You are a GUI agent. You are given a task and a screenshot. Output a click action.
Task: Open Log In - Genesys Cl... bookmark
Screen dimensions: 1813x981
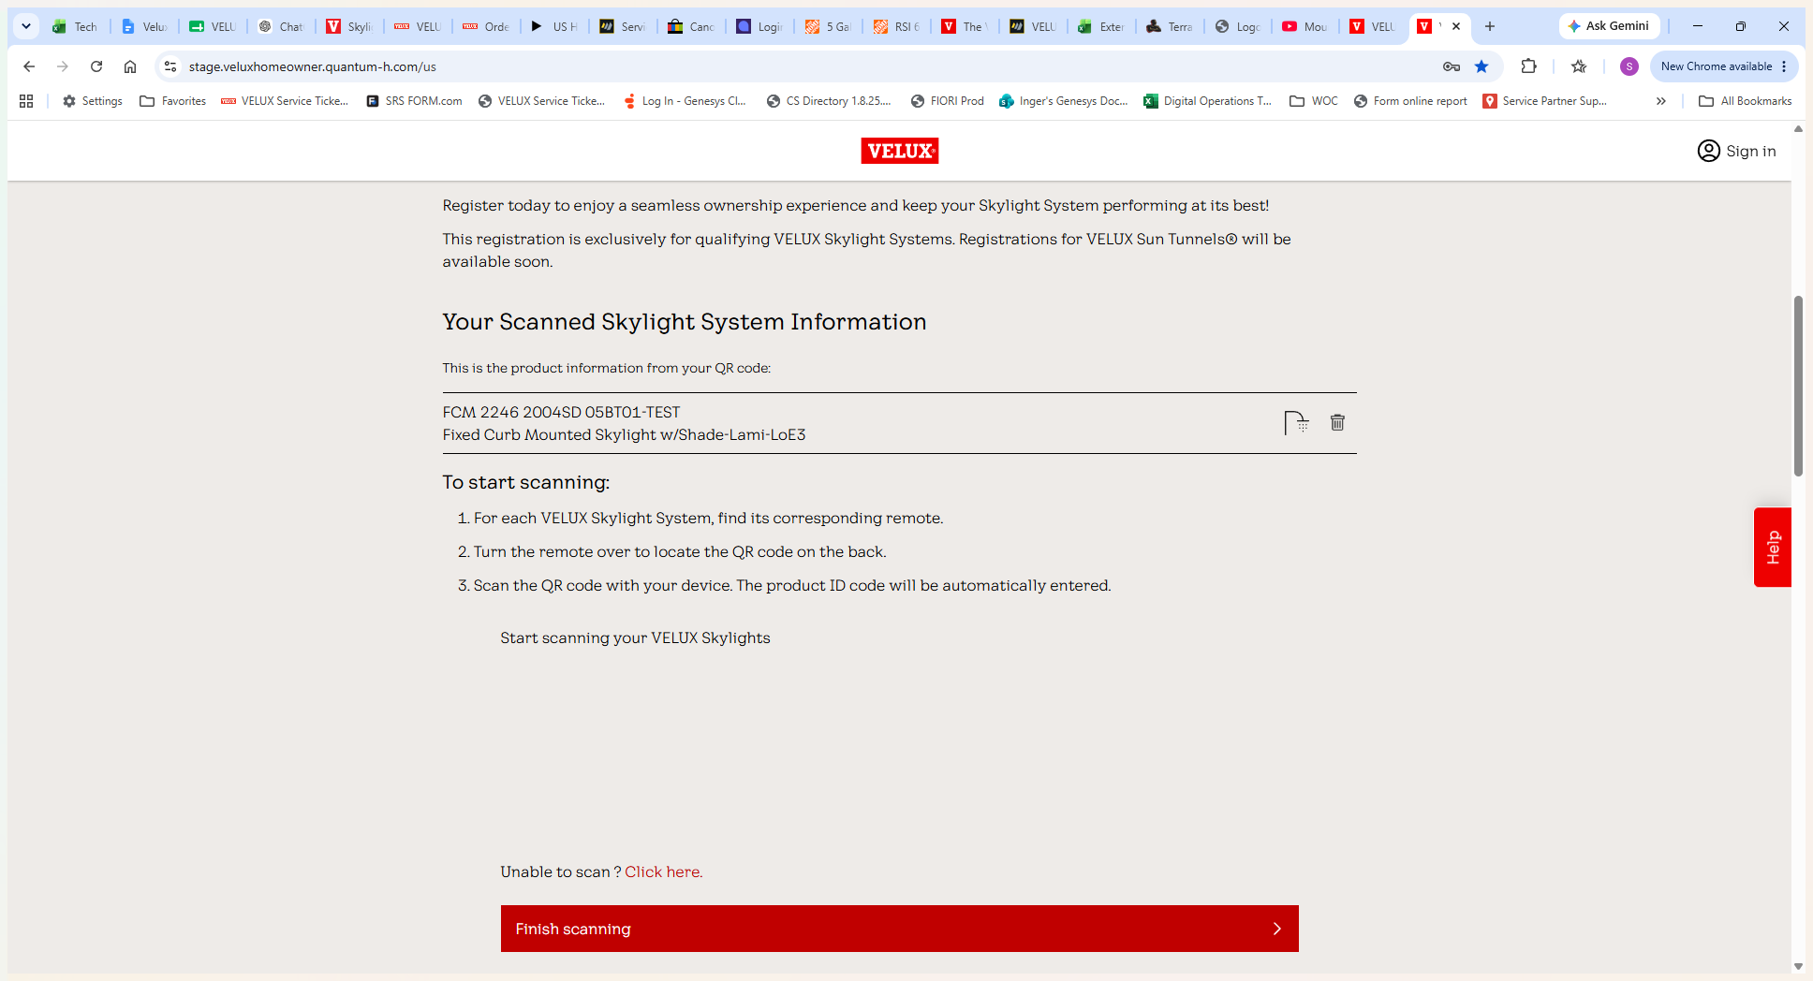685,101
